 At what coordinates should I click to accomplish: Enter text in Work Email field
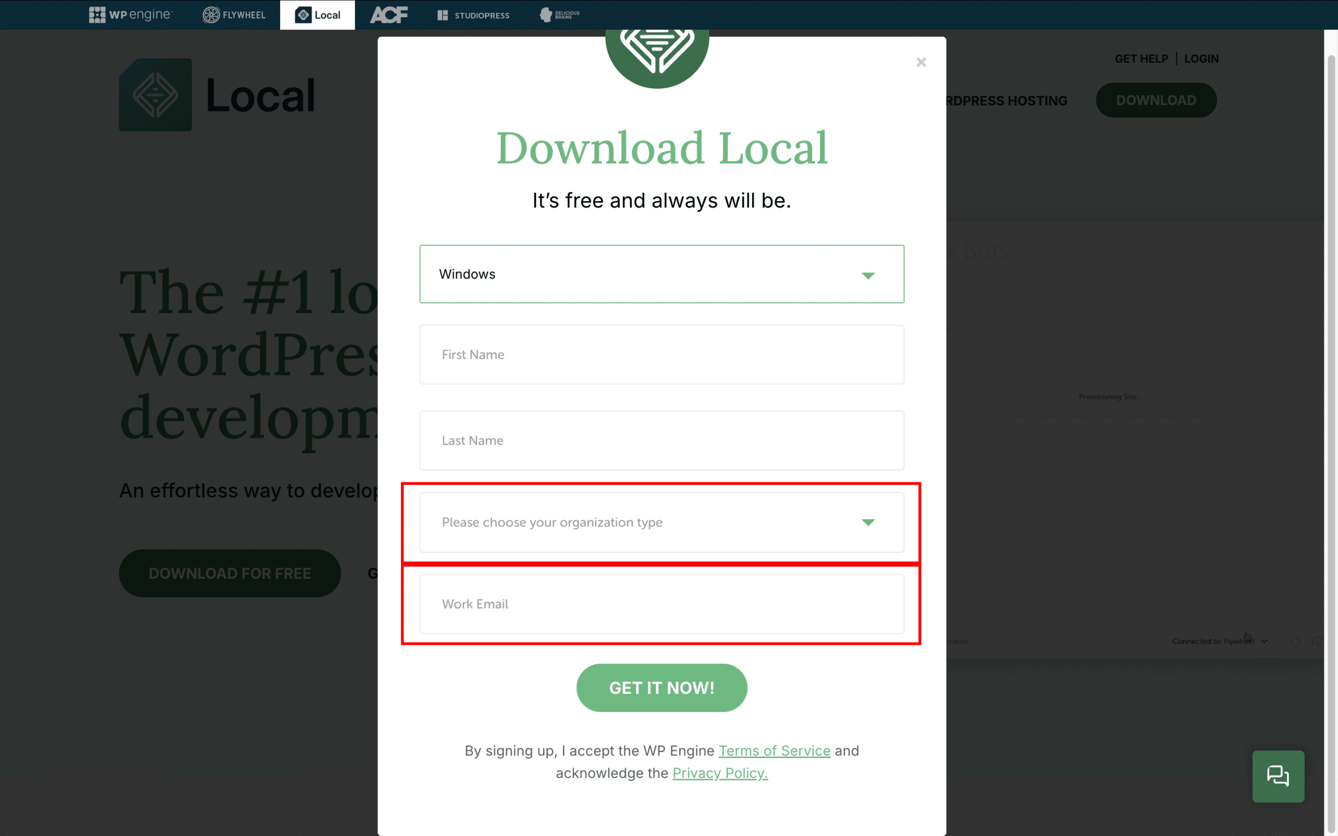tap(662, 604)
